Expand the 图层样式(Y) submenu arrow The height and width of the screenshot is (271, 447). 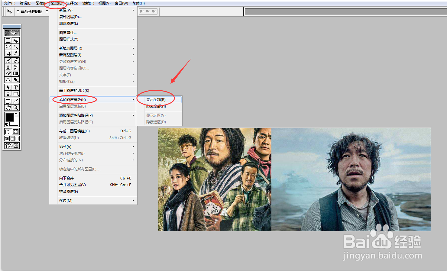pyautogui.click(x=133, y=39)
